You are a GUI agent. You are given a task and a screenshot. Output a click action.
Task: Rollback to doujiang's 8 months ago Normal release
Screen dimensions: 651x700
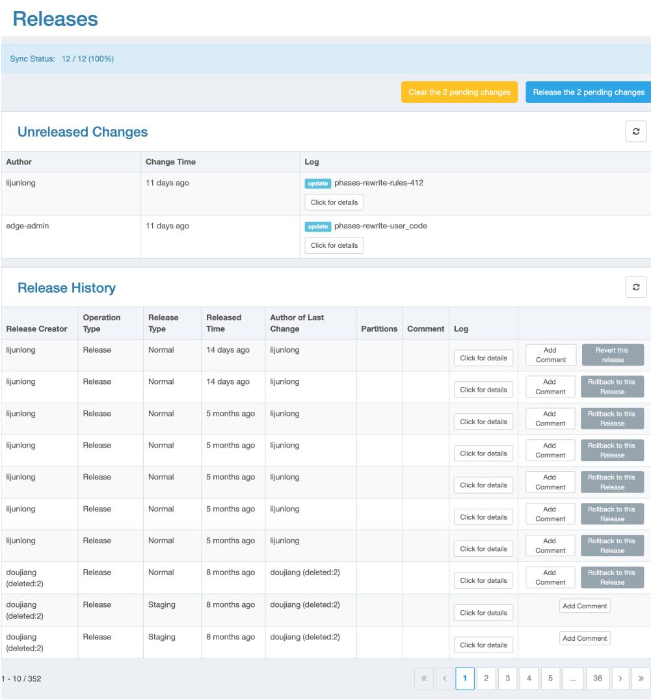[612, 577]
